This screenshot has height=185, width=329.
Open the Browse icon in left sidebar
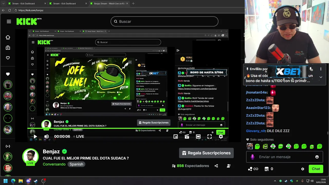pyautogui.click(x=8, y=48)
